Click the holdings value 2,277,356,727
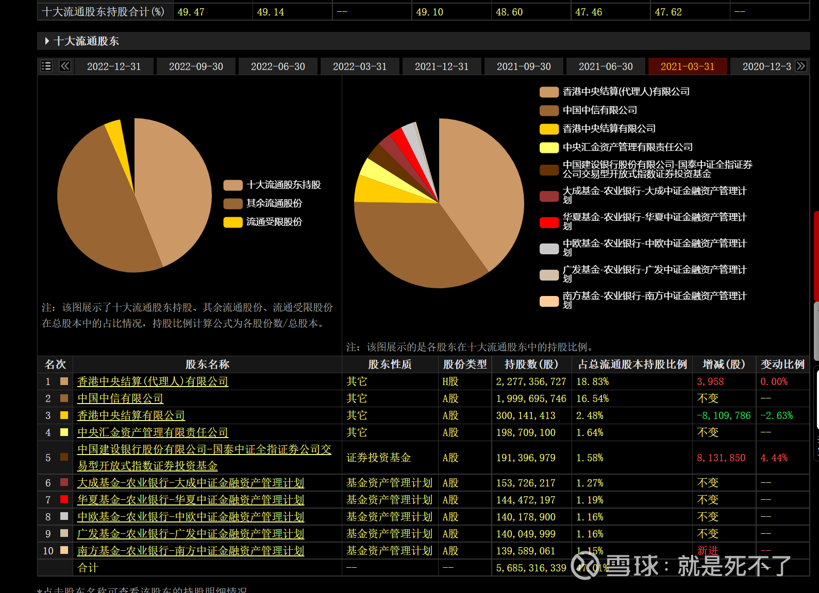The height and width of the screenshot is (593, 819). (x=531, y=381)
